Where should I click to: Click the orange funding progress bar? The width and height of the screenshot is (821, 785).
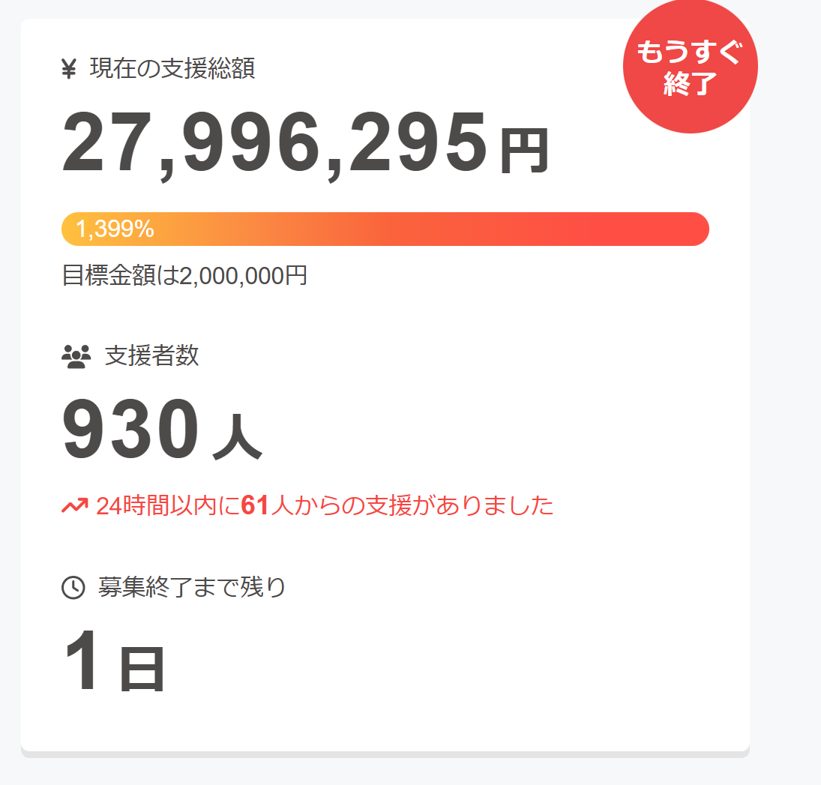(x=385, y=229)
